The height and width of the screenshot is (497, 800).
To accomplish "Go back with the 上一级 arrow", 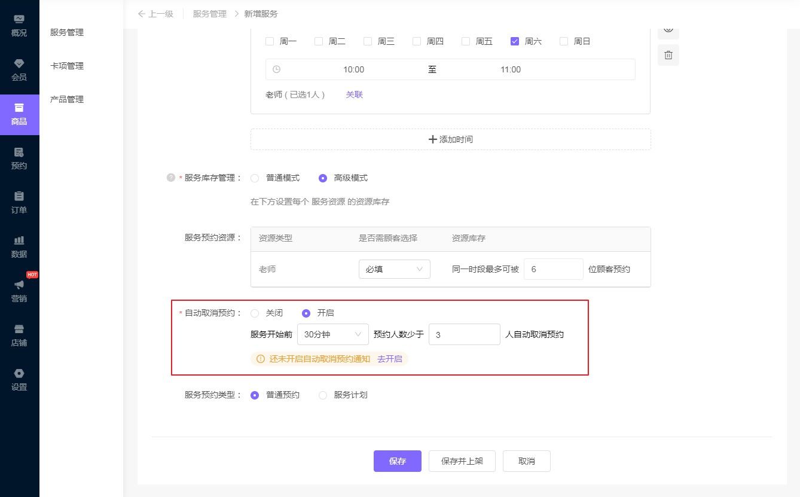I will 155,14.
